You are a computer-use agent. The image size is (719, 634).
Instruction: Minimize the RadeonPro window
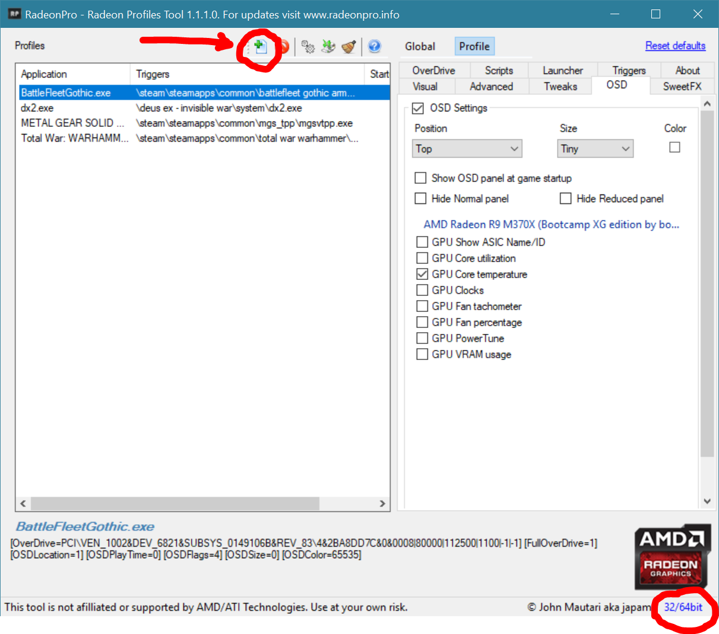point(614,14)
